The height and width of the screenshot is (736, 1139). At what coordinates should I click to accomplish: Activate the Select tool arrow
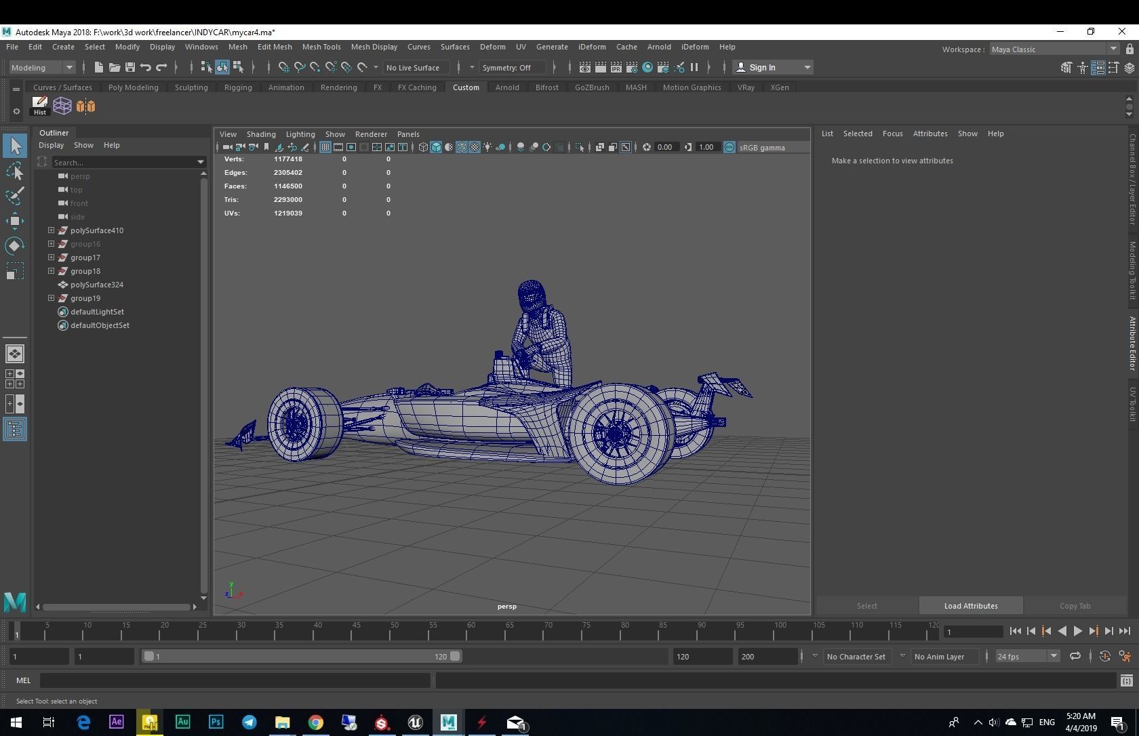tap(15, 146)
